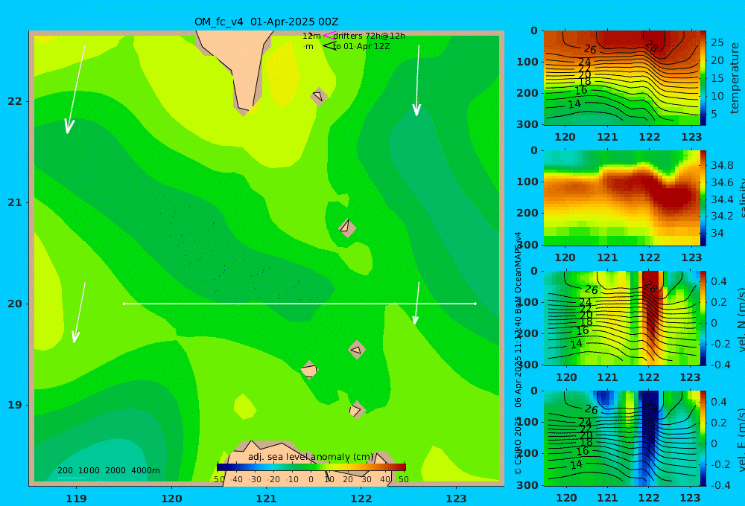This screenshot has width=745, height=506.
Task: Select the magenta drifter legend marker
Action: 329,35
